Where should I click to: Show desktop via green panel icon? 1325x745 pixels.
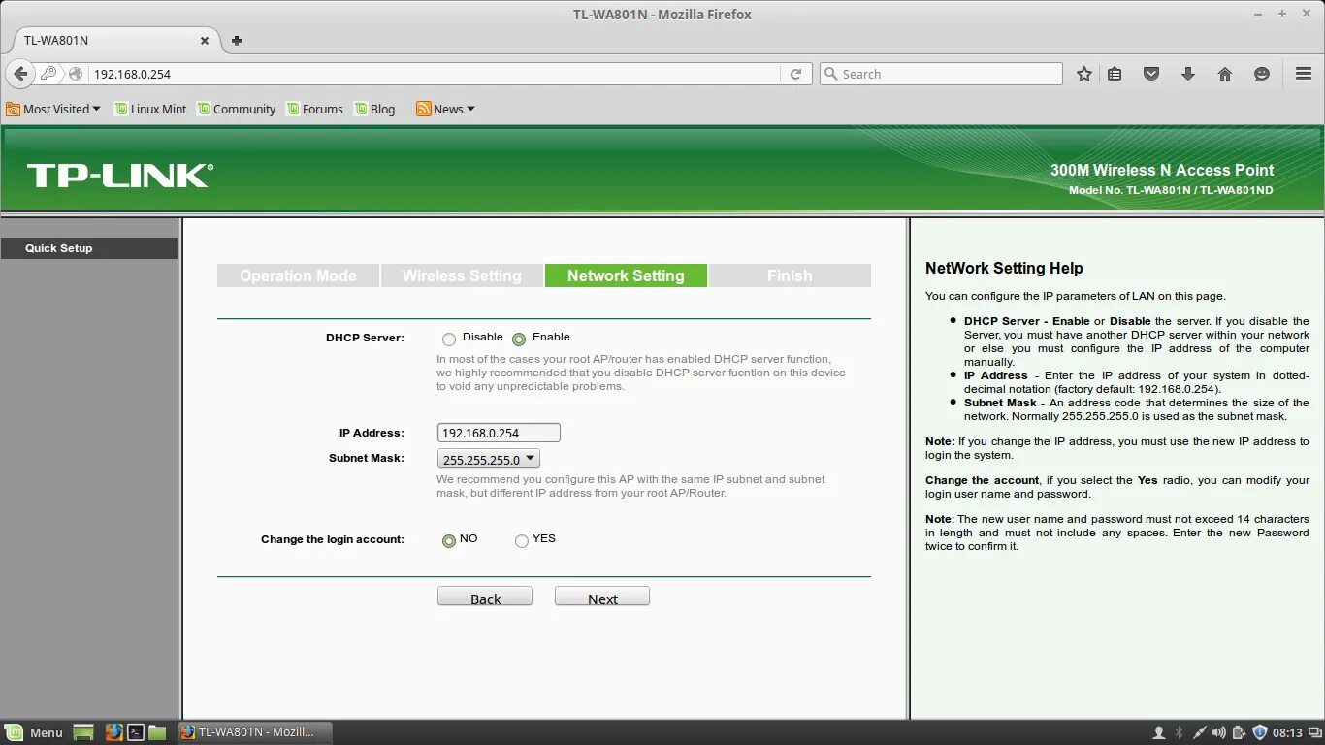pos(83,732)
